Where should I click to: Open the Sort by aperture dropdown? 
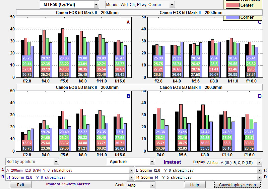[x=32, y=162]
